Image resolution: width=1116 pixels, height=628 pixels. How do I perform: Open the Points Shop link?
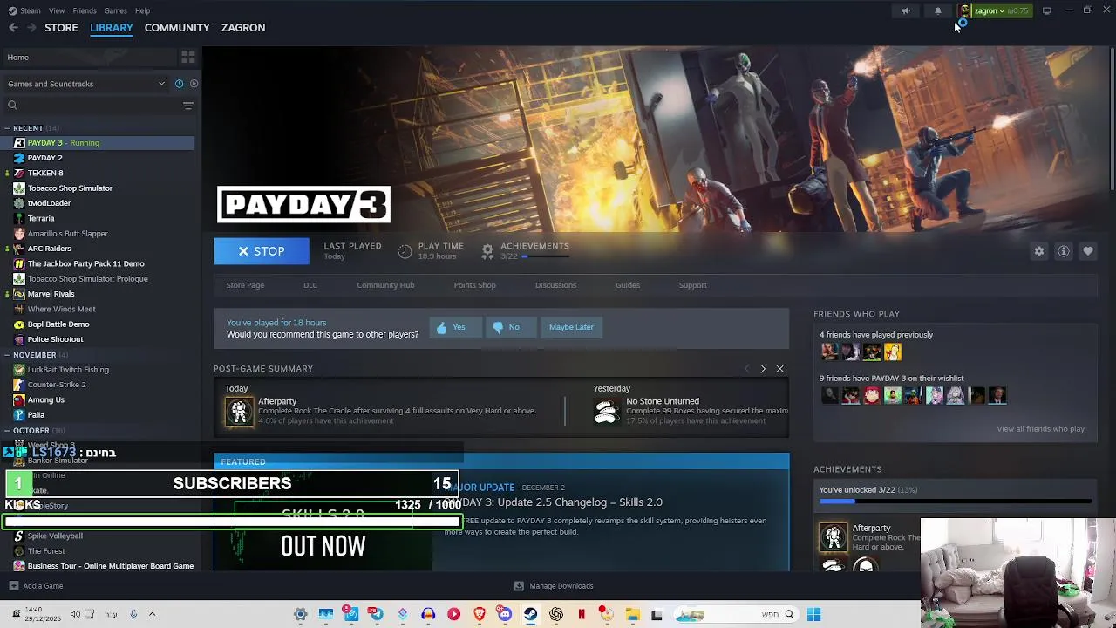pos(474,285)
